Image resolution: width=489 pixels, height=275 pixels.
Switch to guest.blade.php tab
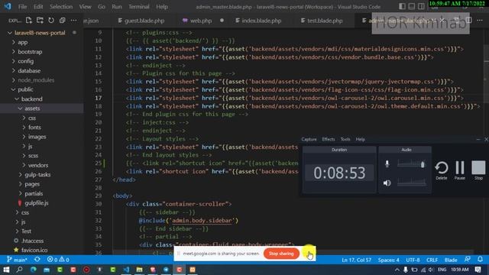[141, 21]
